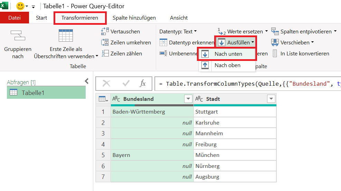Click the Spalten entpivotieren icon
Image resolution: width=341 pixels, height=191 pixels.
(x=275, y=31)
